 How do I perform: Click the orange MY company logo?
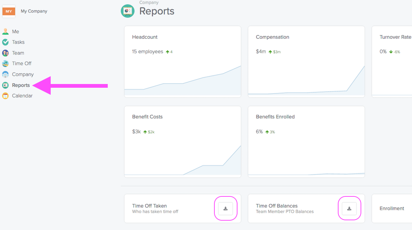coord(9,11)
